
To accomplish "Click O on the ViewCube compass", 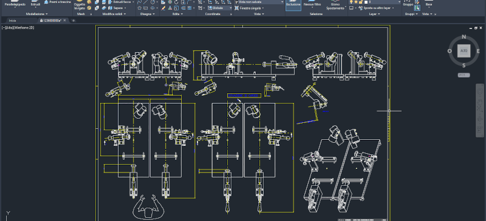I will [x=450, y=51].
